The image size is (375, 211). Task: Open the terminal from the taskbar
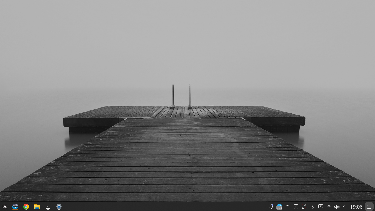(x=48, y=207)
